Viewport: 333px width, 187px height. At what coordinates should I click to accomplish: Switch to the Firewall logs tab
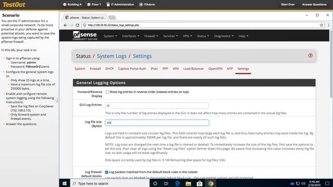point(95,69)
